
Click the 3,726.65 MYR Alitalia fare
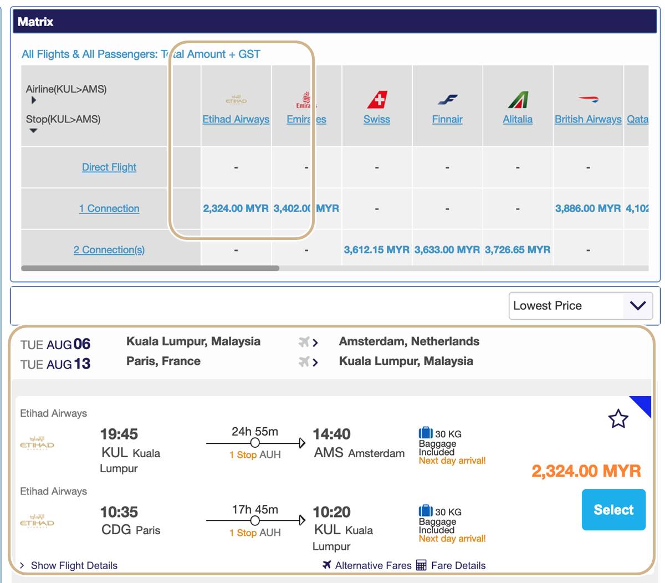point(518,250)
